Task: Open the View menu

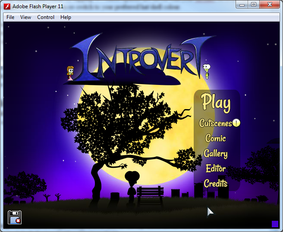Action: click(26, 17)
